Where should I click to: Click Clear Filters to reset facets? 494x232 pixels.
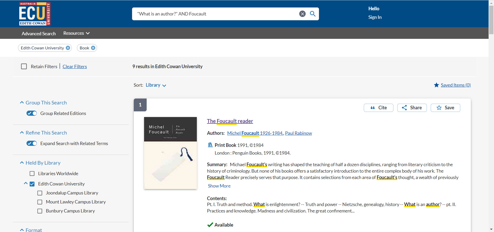(x=74, y=66)
